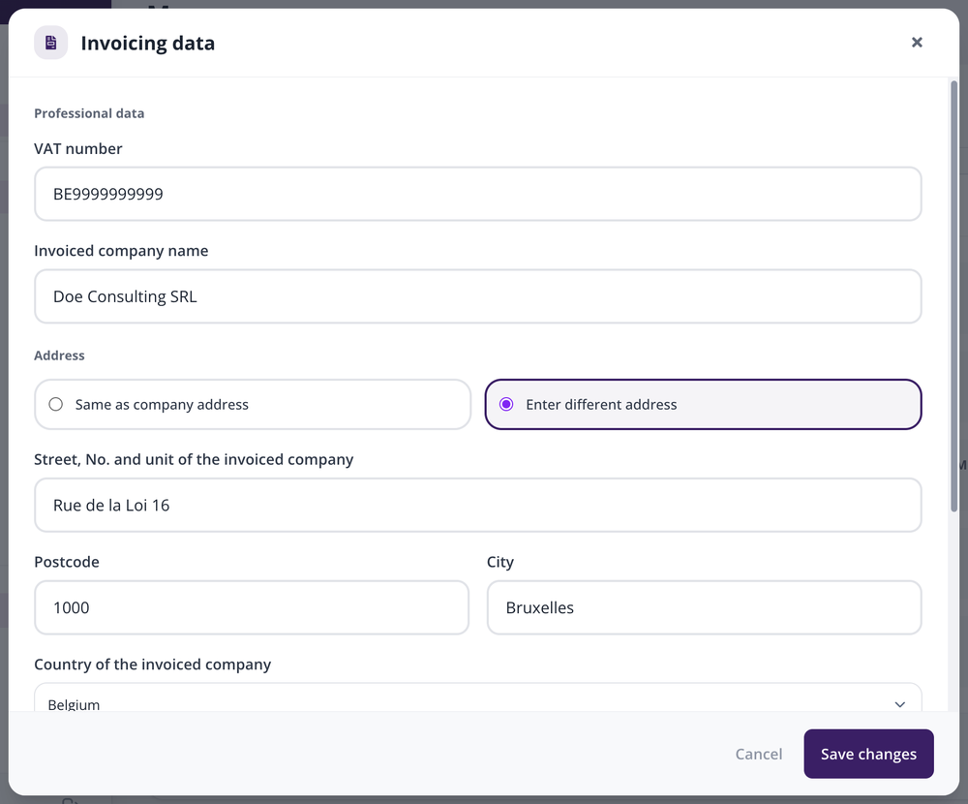Select Same as company address option

coord(253,404)
